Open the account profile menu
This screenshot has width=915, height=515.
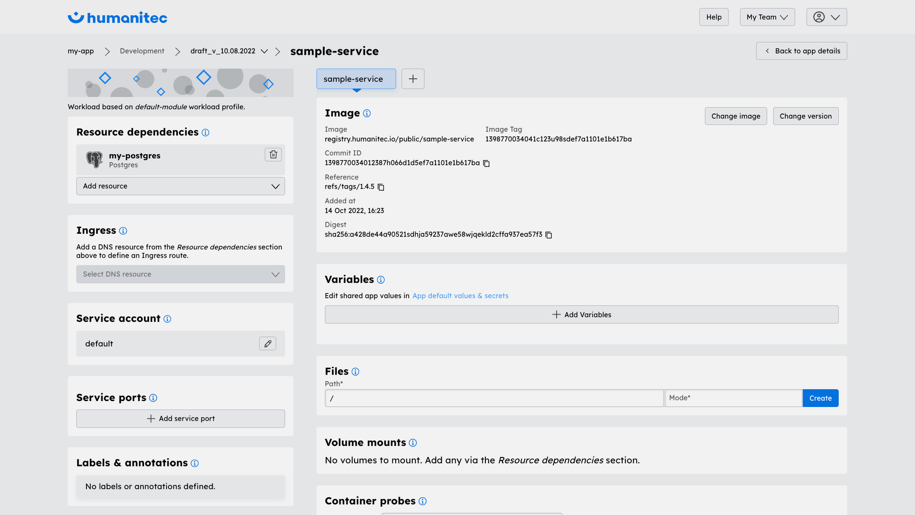827,17
